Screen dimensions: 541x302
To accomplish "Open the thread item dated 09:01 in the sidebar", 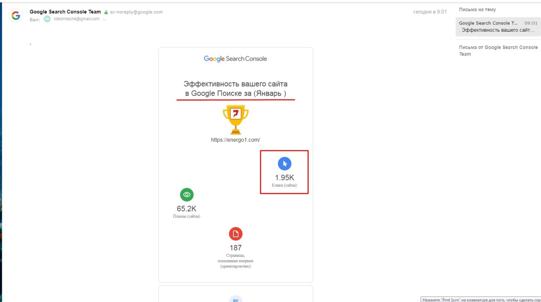I will [x=498, y=27].
